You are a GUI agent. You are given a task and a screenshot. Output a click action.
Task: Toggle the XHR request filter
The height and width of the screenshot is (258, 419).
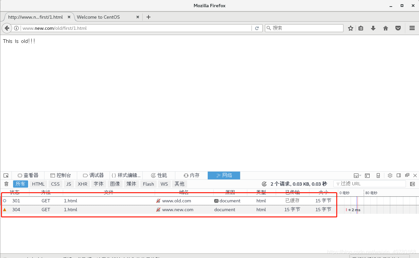tap(82, 184)
